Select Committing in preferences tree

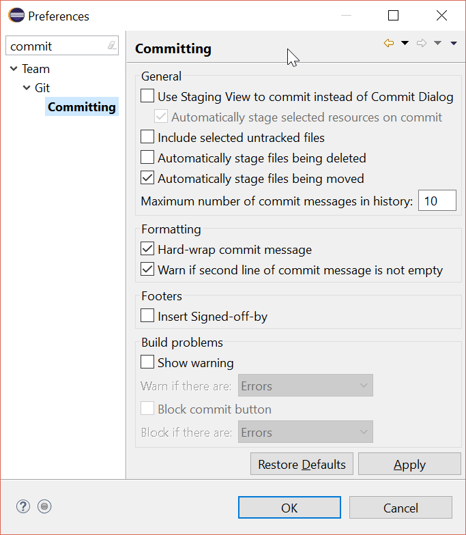pyautogui.click(x=82, y=106)
